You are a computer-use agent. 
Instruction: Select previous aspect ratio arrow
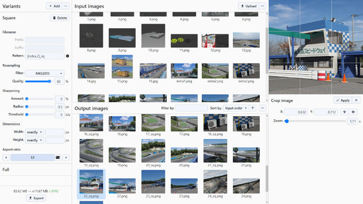pyautogui.click(x=6, y=157)
